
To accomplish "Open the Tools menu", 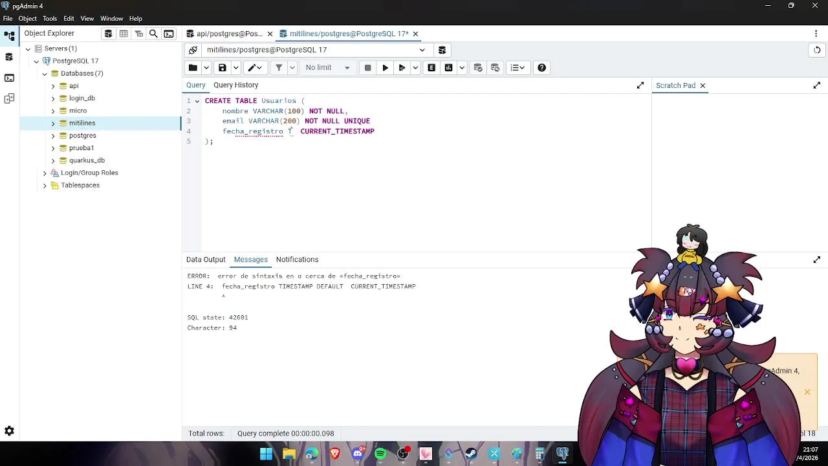I will pos(50,19).
